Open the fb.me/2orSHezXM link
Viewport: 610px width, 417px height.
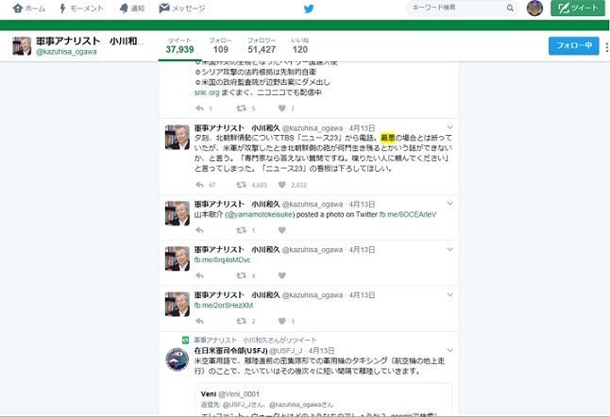pyautogui.click(x=224, y=306)
